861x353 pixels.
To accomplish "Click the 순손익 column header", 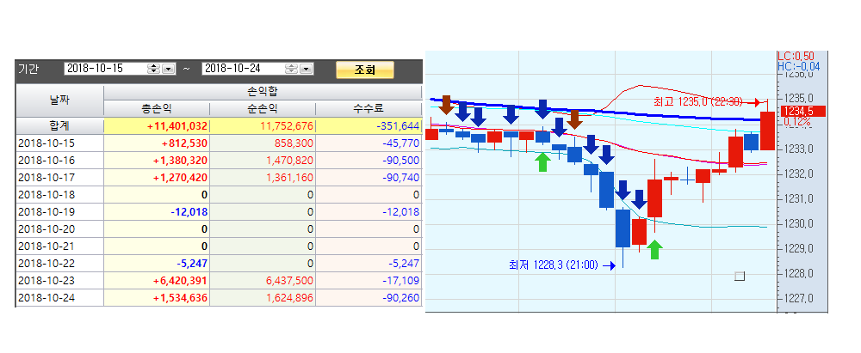I will click(263, 109).
